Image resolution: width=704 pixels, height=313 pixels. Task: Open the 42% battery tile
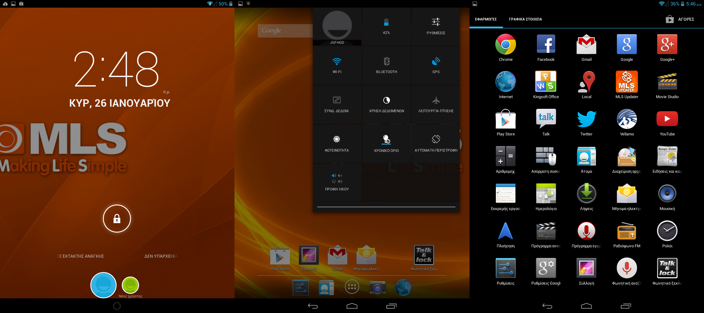pos(387,26)
